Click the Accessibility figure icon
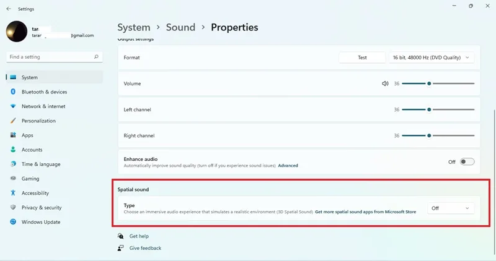Image resolution: width=496 pixels, height=261 pixels. click(13, 193)
